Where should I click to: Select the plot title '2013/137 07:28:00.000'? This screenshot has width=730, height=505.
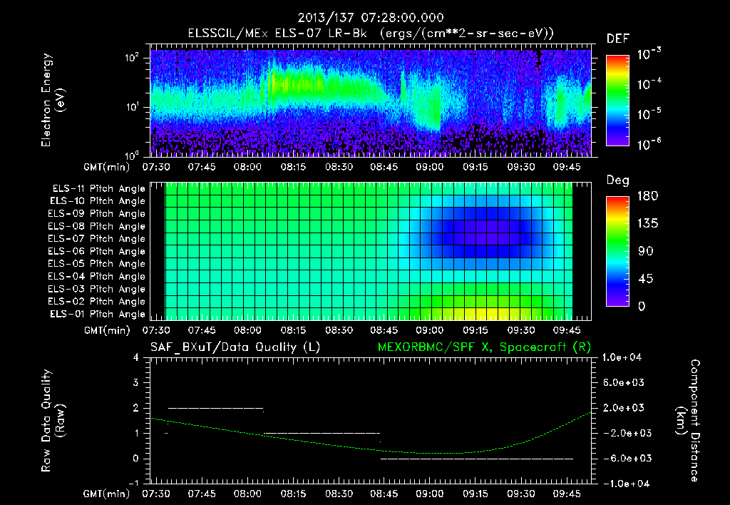(371, 18)
